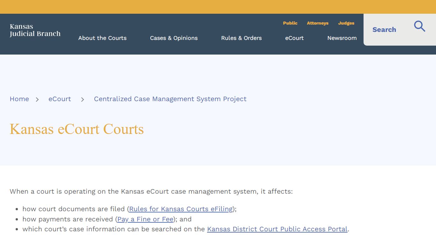The image size is (436, 245).
Task: Open the Cases & Opinions menu
Action: coord(174,38)
